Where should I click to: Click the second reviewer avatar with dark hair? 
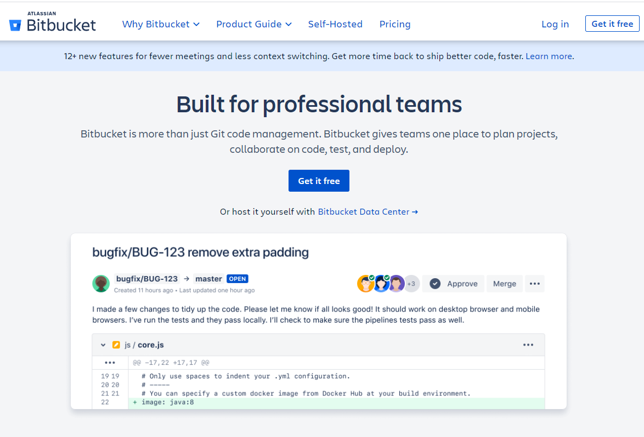[x=381, y=283]
